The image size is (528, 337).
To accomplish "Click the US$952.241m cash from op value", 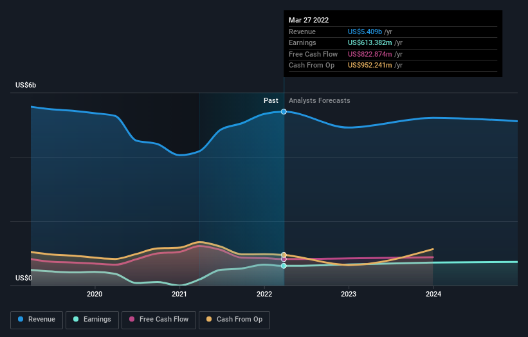I will [370, 66].
